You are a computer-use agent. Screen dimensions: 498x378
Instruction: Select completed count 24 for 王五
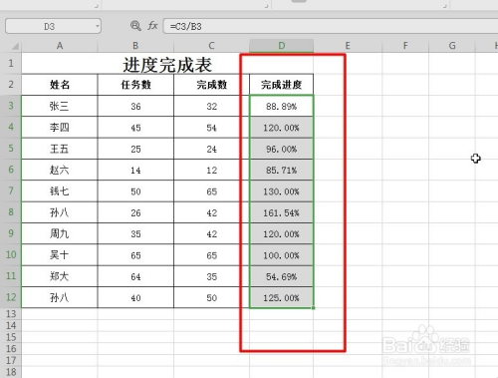click(x=211, y=149)
